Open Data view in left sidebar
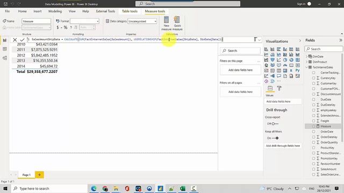The image size is (344, 193). 5,49
